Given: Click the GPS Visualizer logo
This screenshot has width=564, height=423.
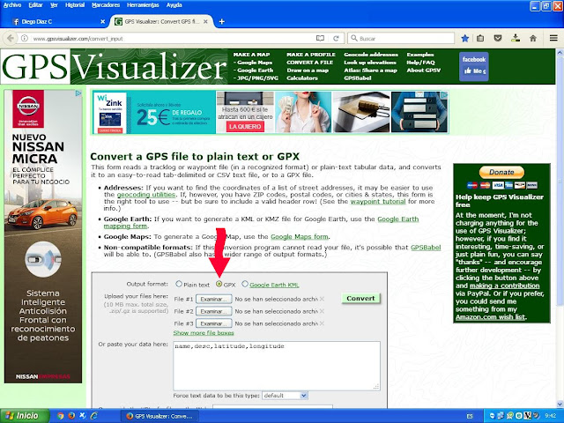Looking at the screenshot, I should tap(115, 67).
